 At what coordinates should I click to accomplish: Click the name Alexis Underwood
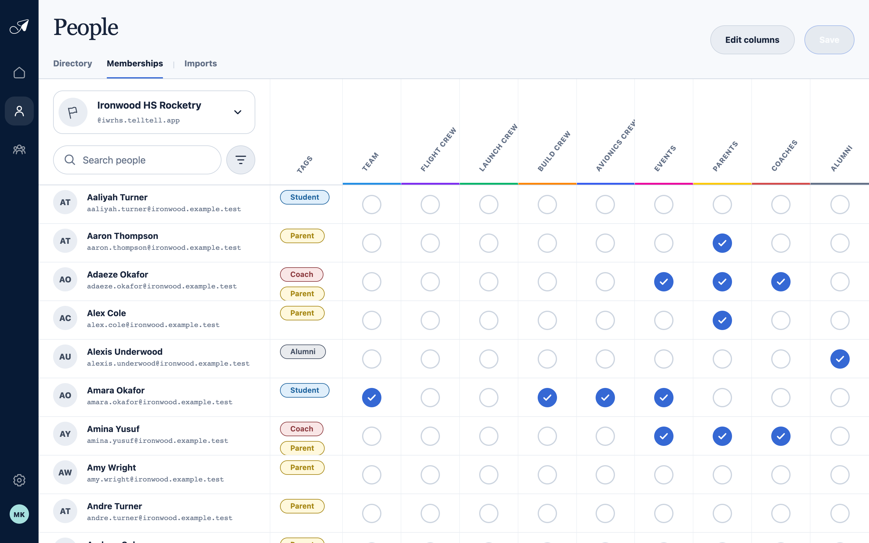(125, 351)
